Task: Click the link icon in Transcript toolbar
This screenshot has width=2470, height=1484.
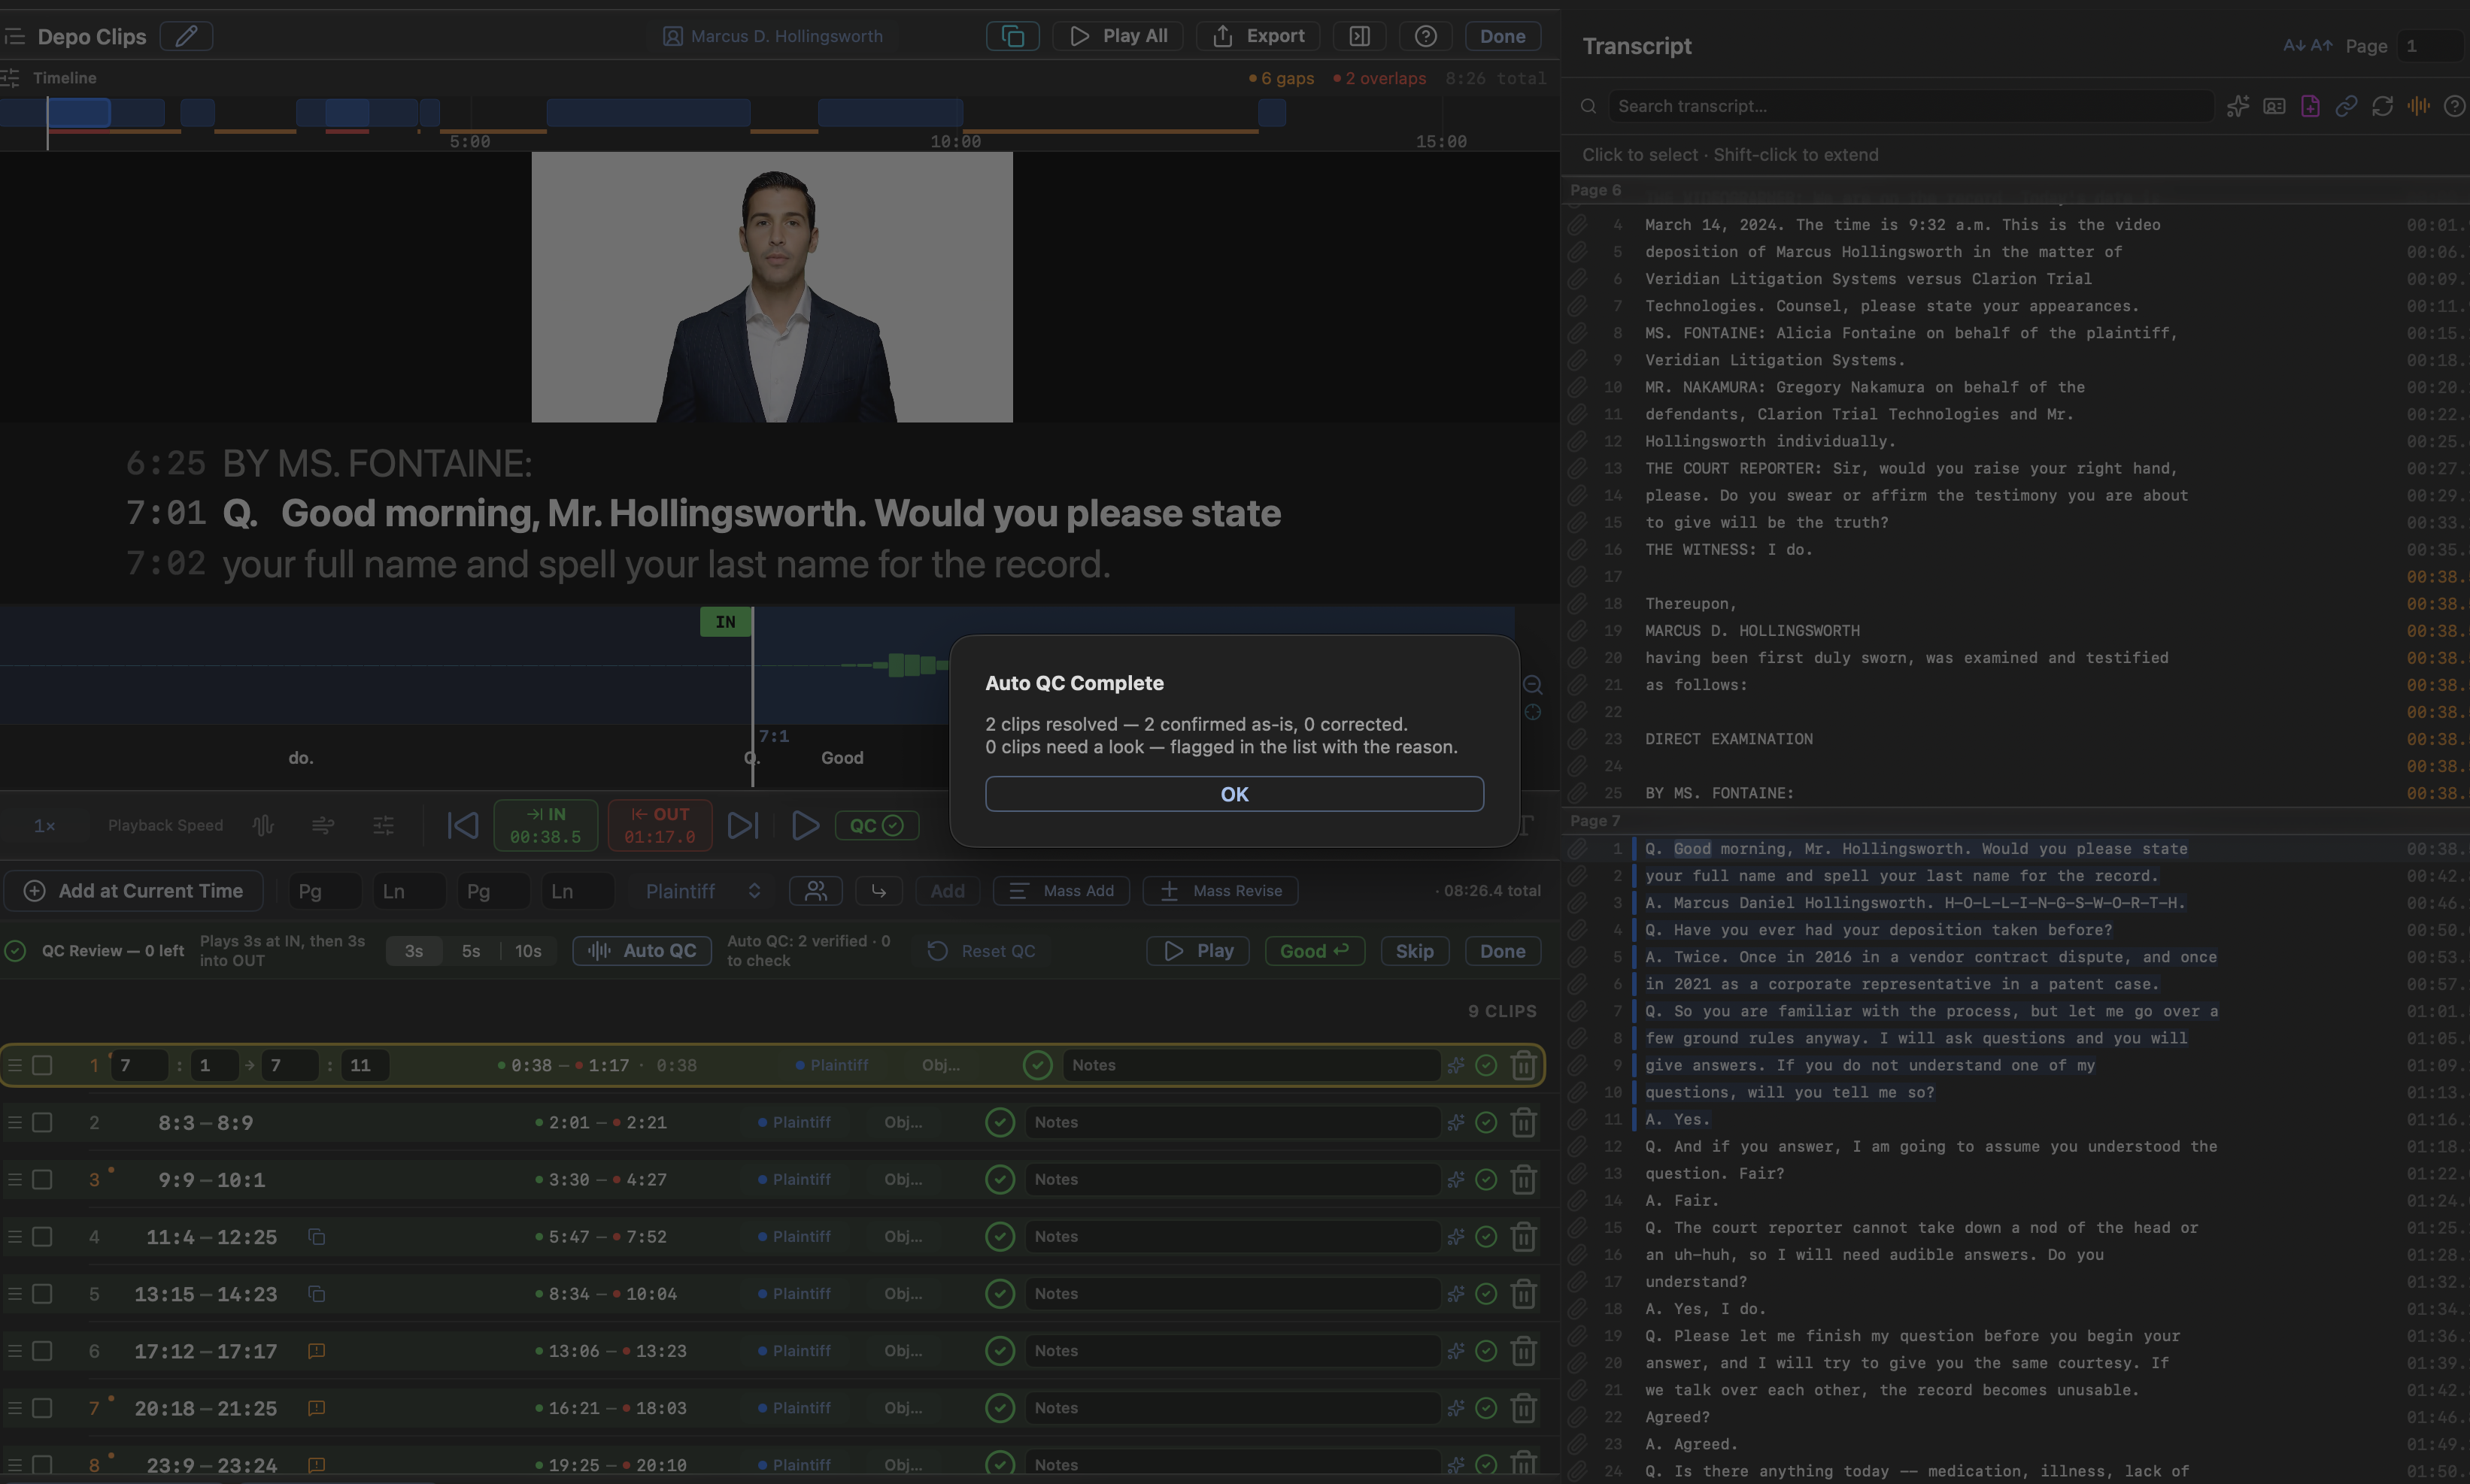Action: [2346, 106]
